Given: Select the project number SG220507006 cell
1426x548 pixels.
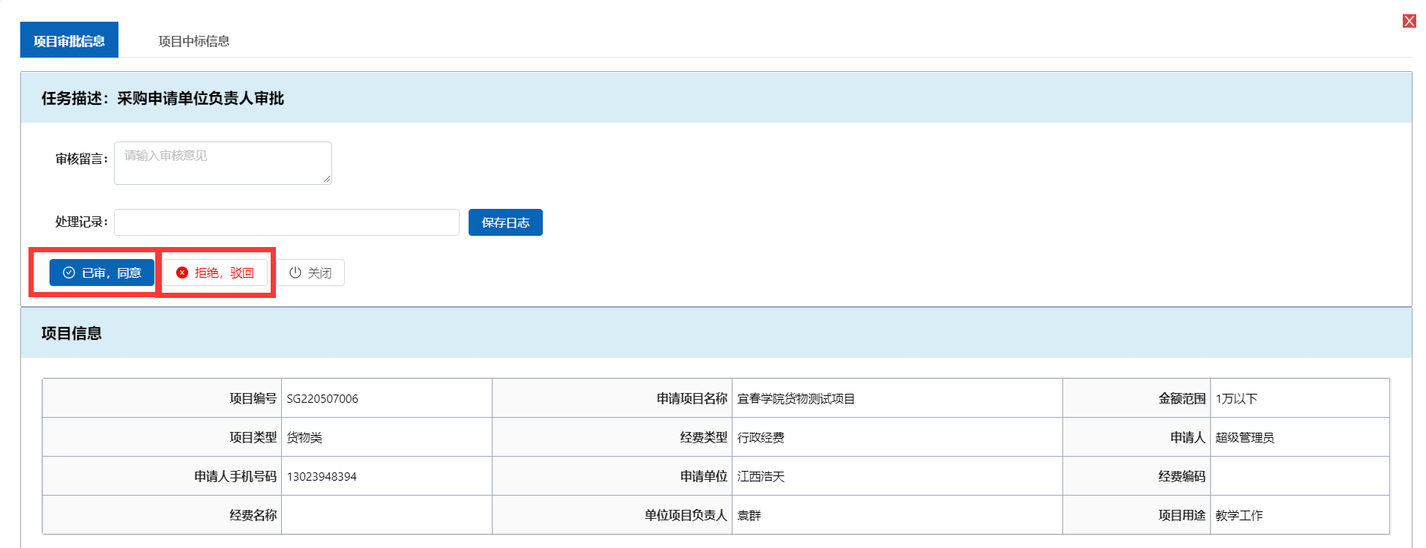Looking at the screenshot, I should click(x=322, y=398).
